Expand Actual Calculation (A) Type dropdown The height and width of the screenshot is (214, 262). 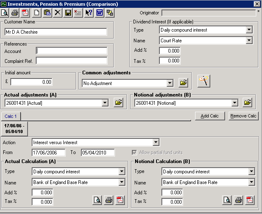pos(122,171)
